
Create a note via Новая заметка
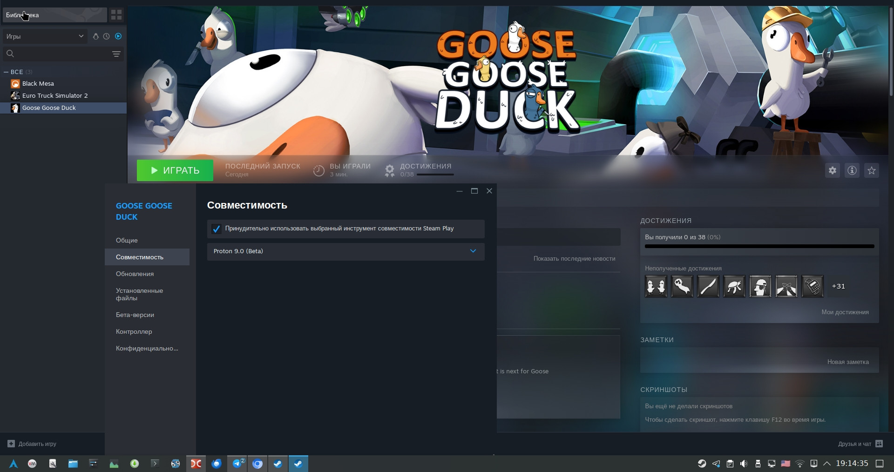(848, 362)
